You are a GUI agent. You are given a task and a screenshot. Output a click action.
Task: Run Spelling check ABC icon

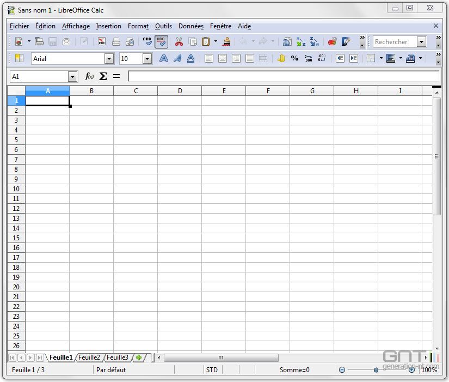[x=147, y=41]
